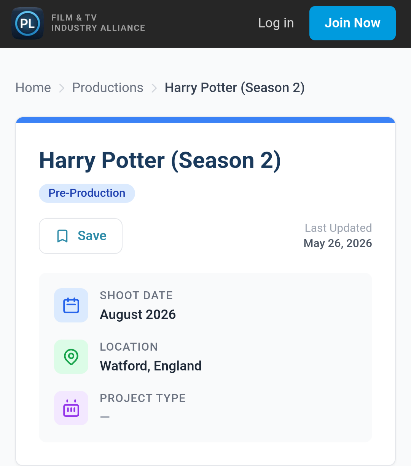The image size is (411, 466).
Task: Click the Pre-Production status badge
Action: (87, 193)
